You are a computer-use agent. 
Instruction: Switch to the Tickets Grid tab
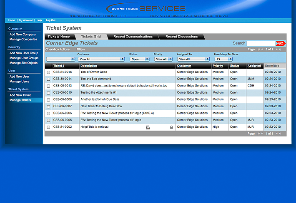pyautogui.click(x=91, y=37)
